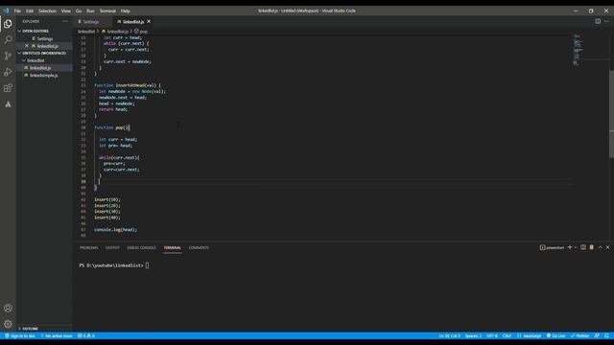Split the editor to the right
This screenshot has height=345, width=614.
[x=598, y=21]
